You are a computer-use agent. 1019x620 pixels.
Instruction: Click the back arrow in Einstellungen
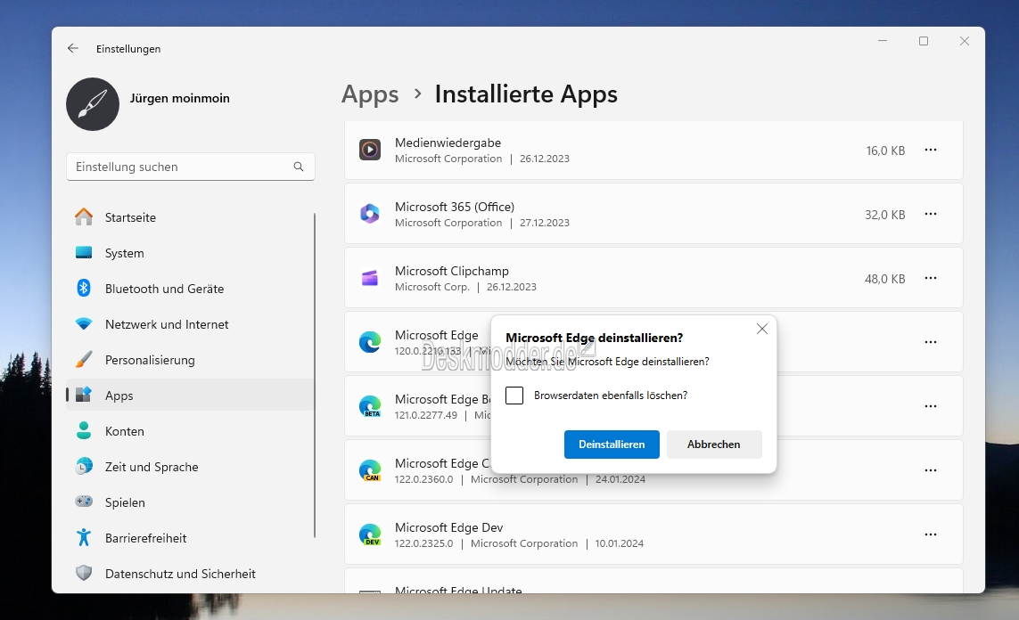pyautogui.click(x=73, y=49)
